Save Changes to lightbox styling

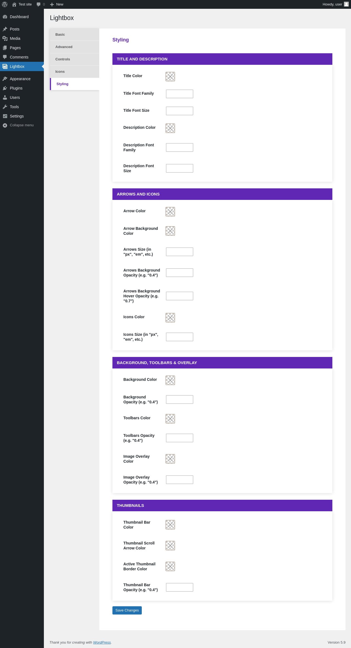(x=127, y=610)
